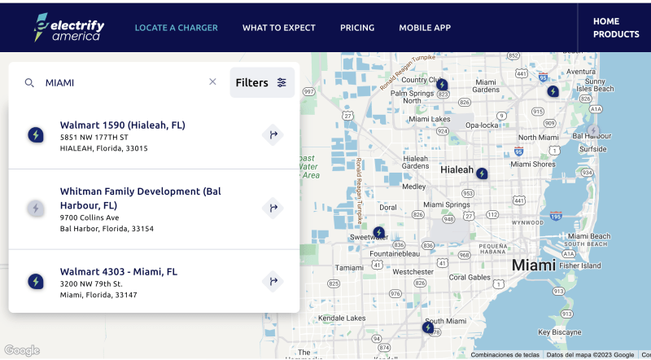Click the Coral Gables map label

tap(470, 277)
